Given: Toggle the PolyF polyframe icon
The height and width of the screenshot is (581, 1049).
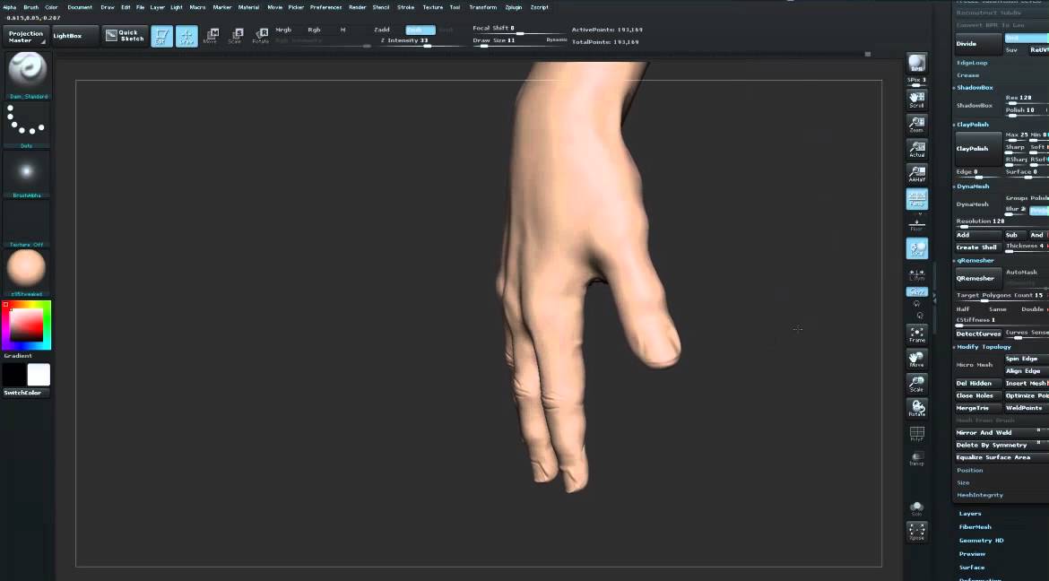Looking at the screenshot, I should click(916, 434).
